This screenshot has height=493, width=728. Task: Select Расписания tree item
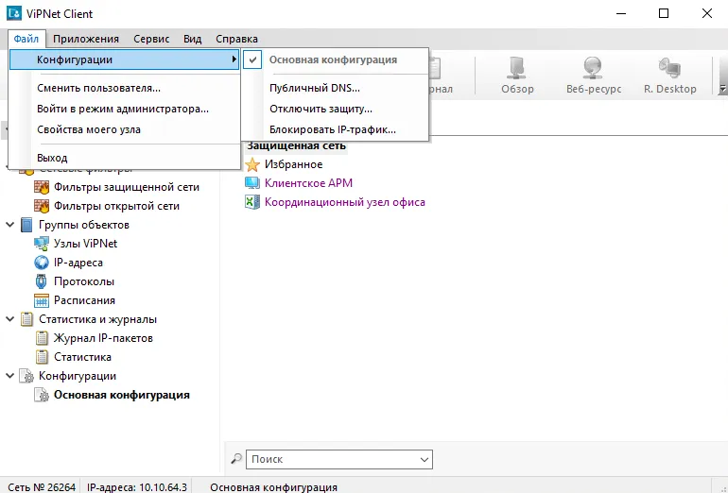point(84,300)
